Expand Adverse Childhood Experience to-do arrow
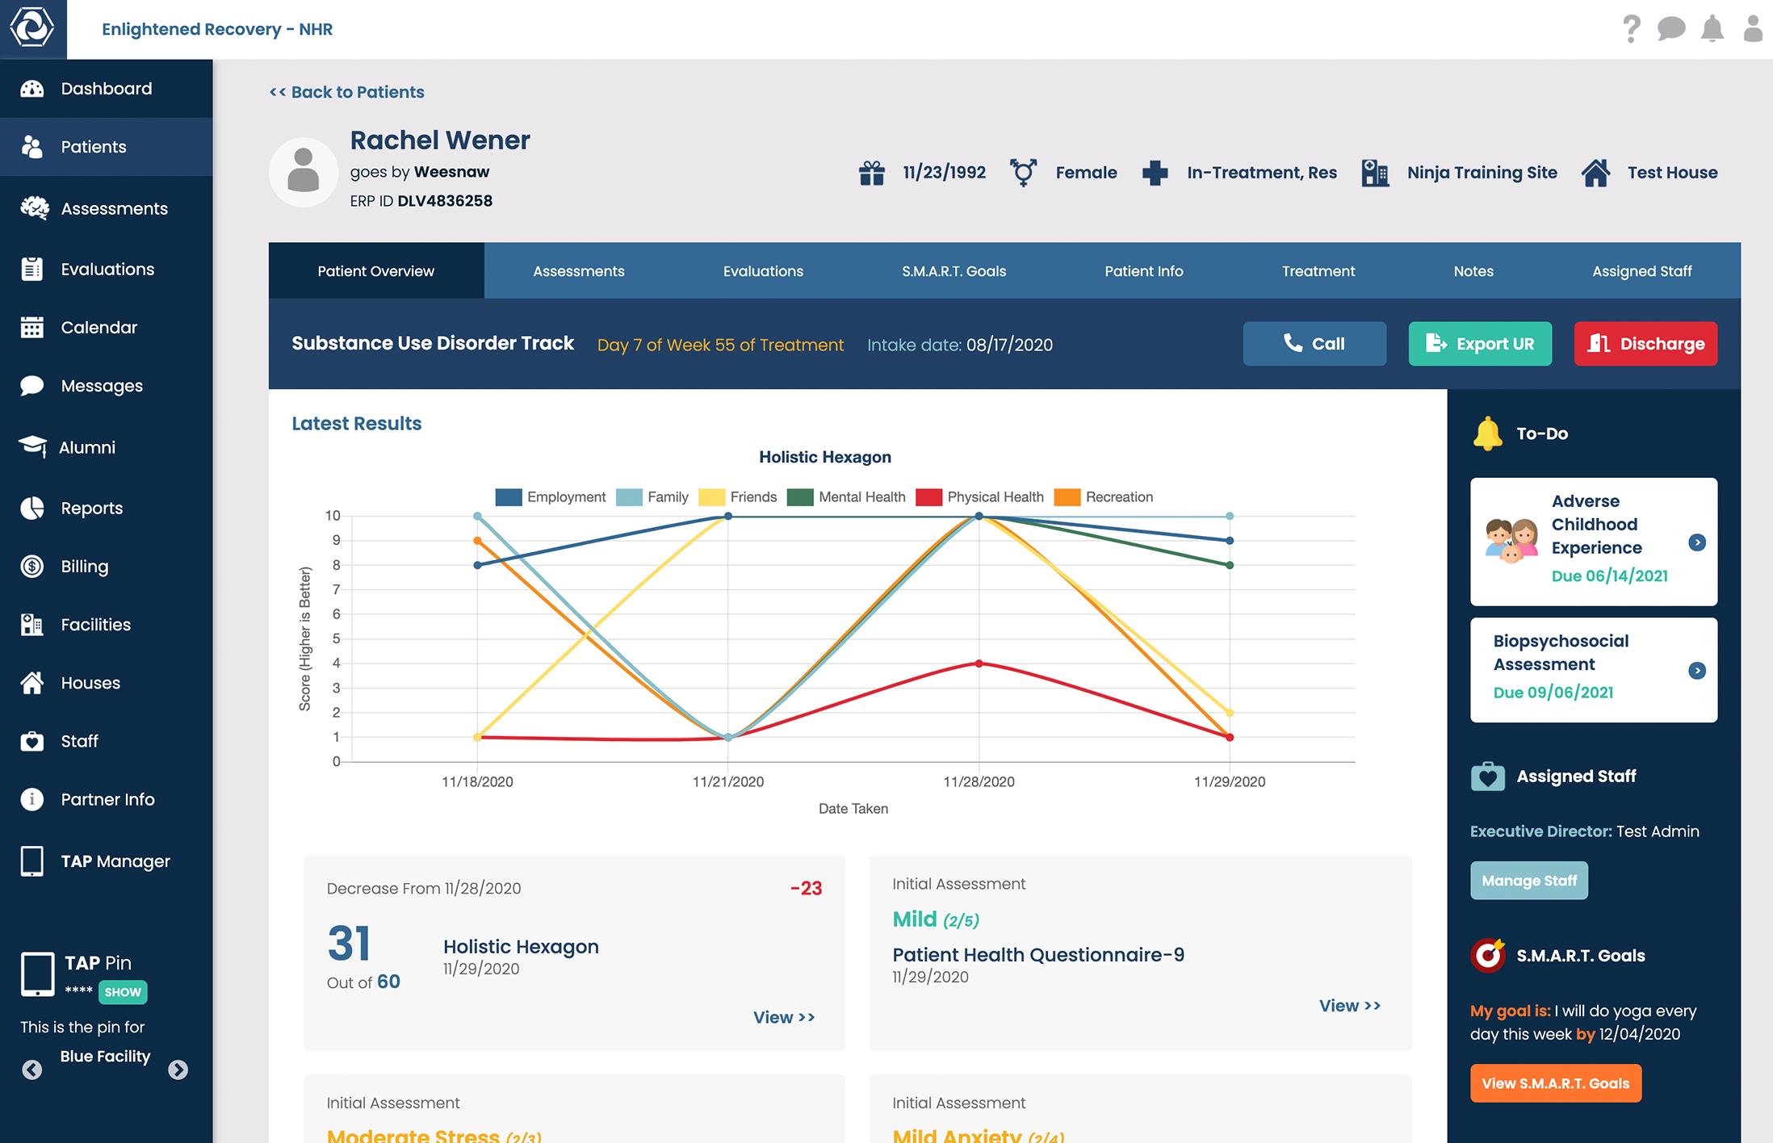This screenshot has width=1773, height=1143. [1697, 542]
